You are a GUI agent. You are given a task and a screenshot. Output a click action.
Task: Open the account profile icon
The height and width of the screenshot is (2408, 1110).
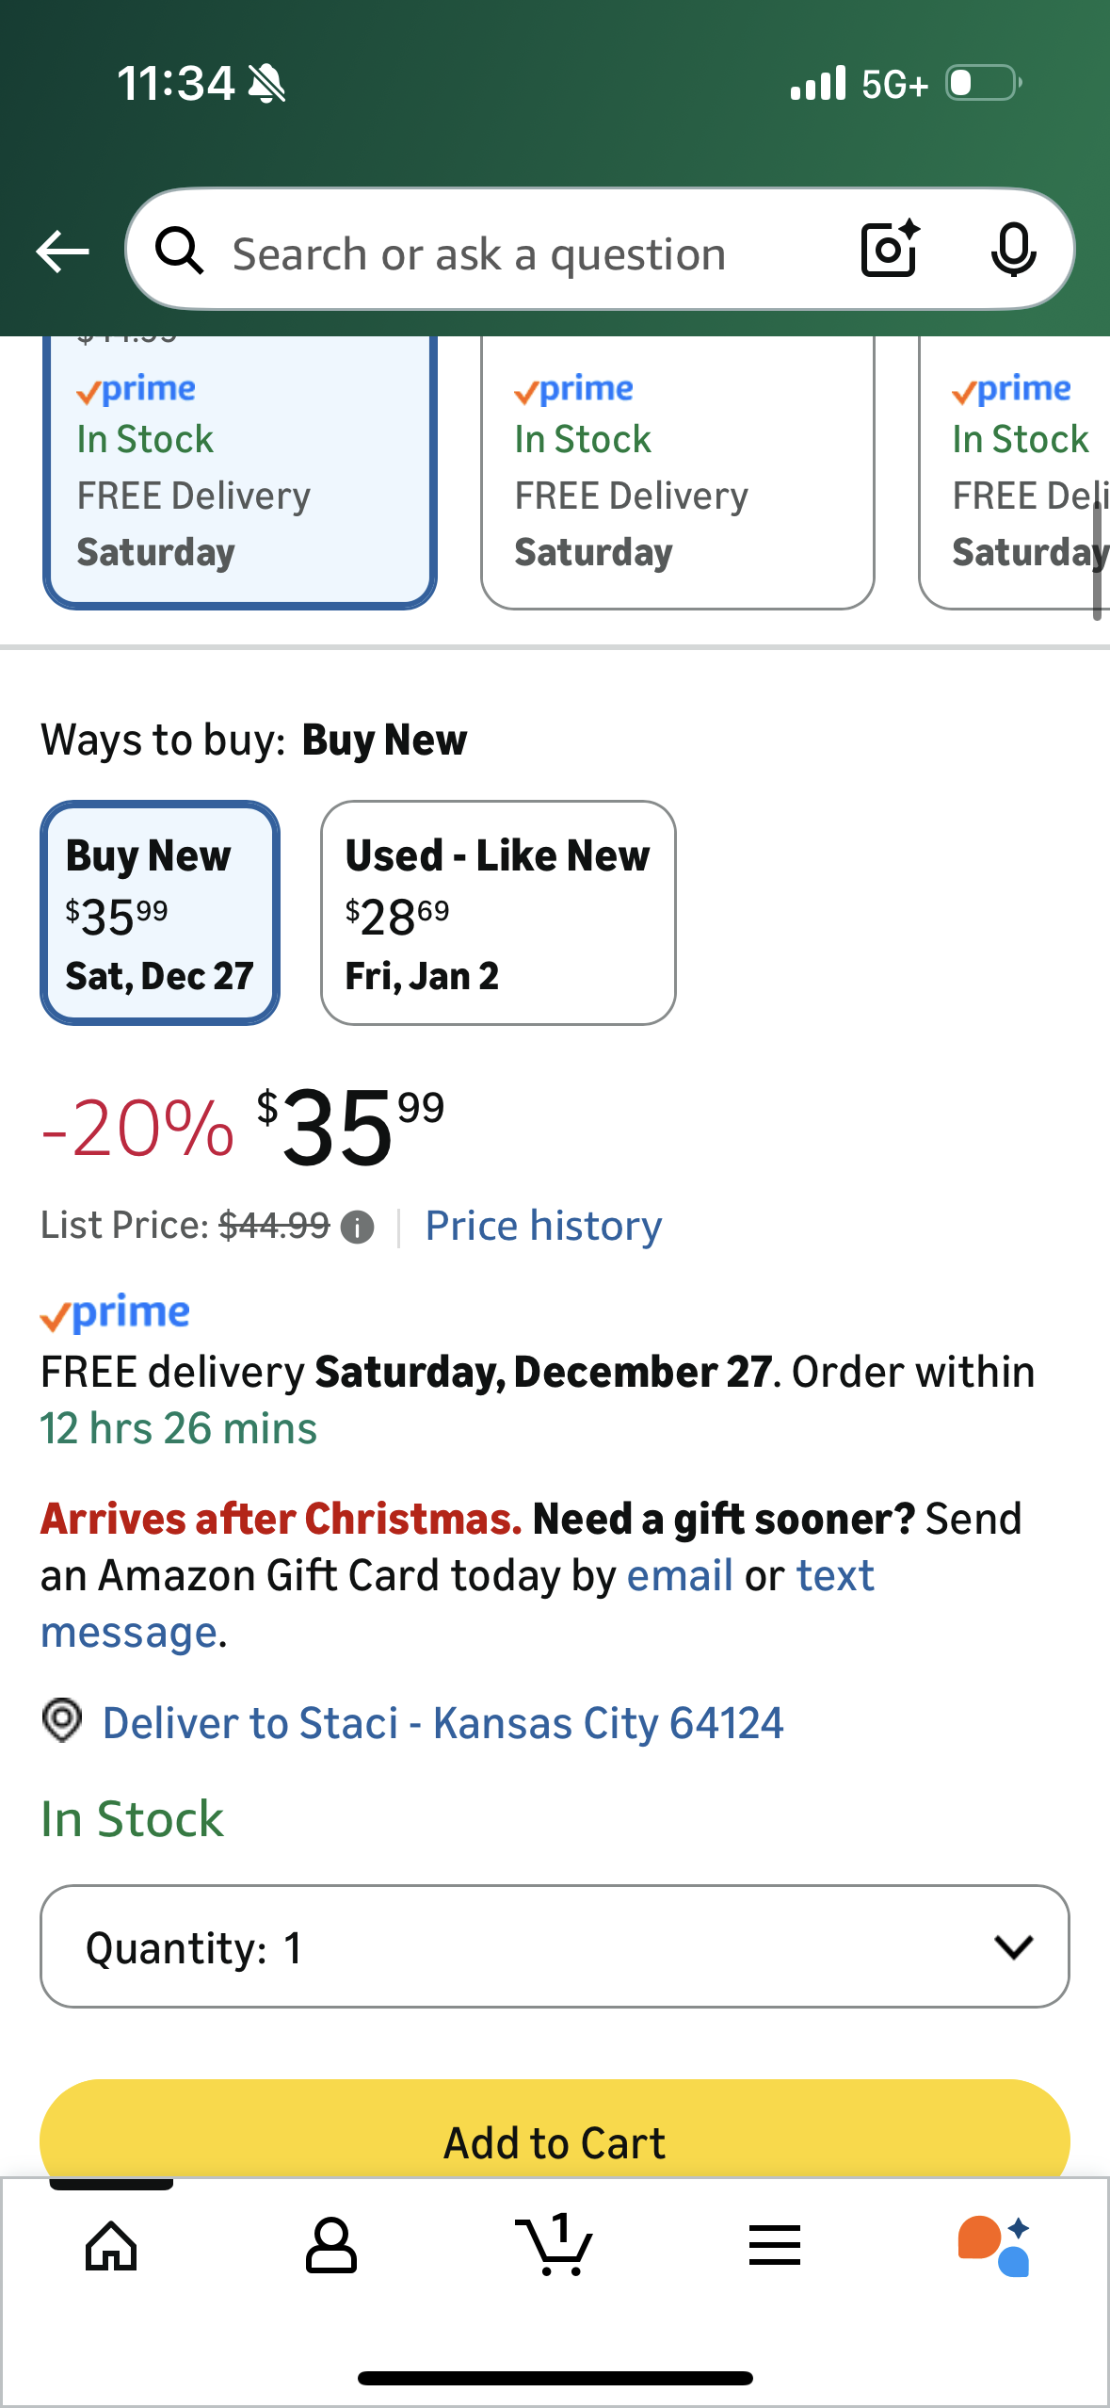[x=331, y=2246]
